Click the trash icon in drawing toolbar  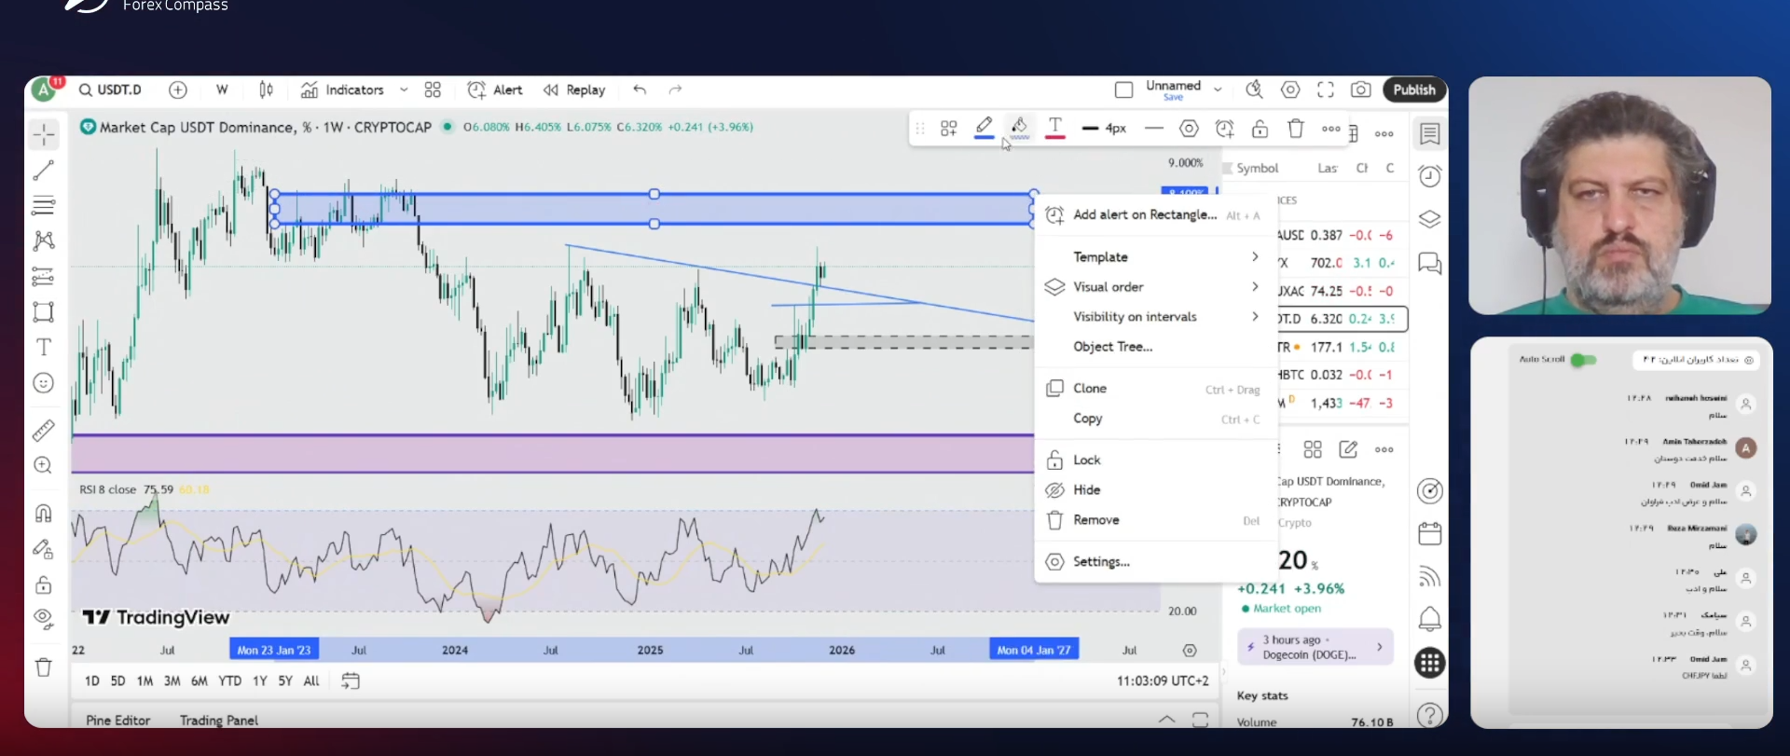(1296, 129)
